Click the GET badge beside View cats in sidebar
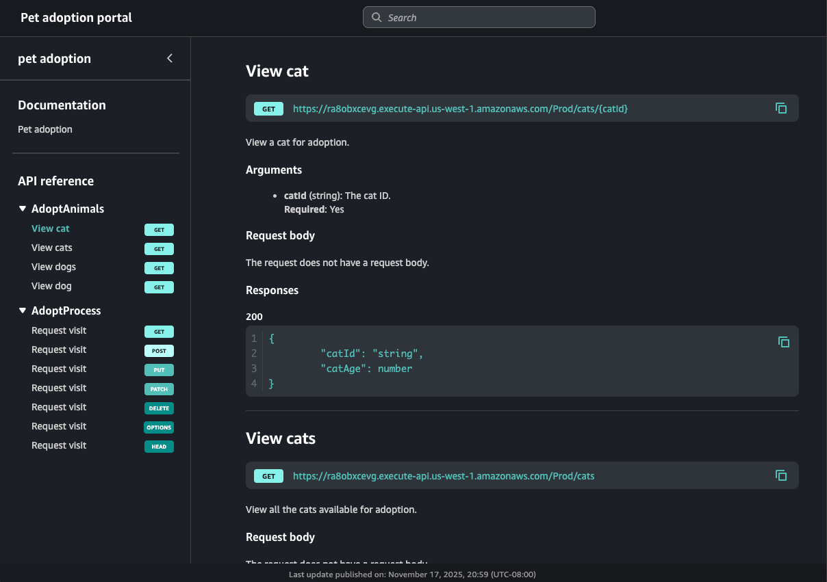827x582 pixels. 159,249
